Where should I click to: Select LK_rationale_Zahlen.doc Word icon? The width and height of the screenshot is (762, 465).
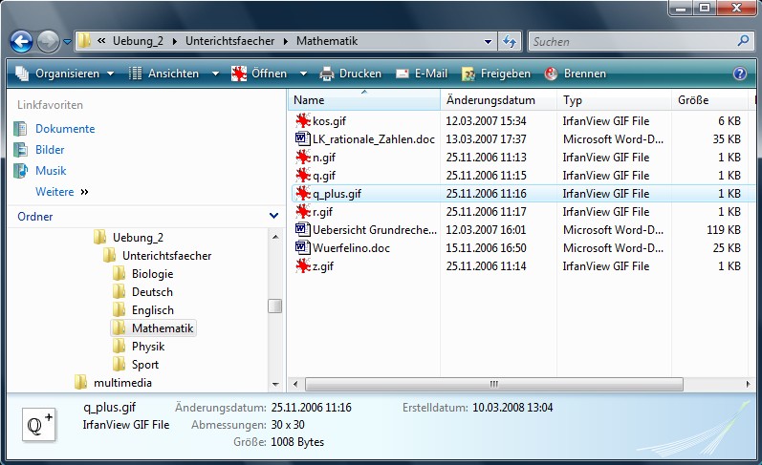tap(302, 138)
